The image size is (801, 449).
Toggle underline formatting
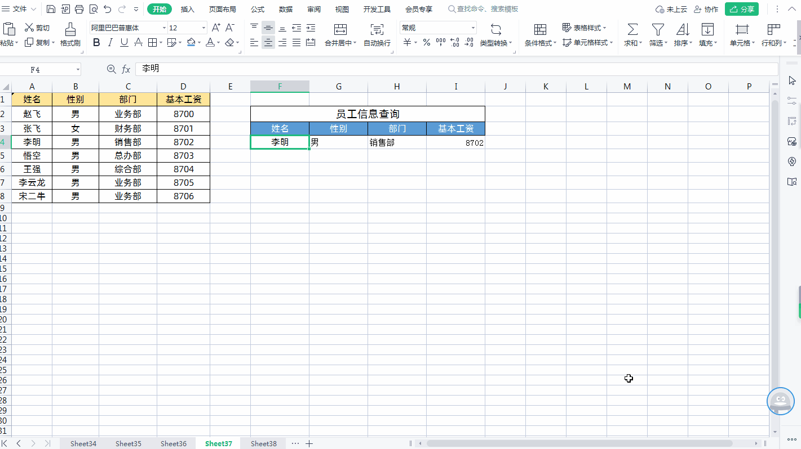(124, 42)
